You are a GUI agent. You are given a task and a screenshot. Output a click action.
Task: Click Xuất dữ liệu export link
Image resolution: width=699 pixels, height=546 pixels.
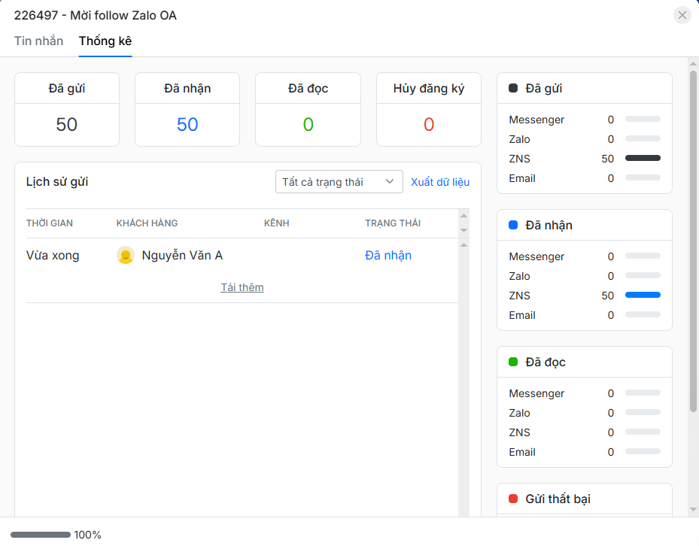point(440,182)
